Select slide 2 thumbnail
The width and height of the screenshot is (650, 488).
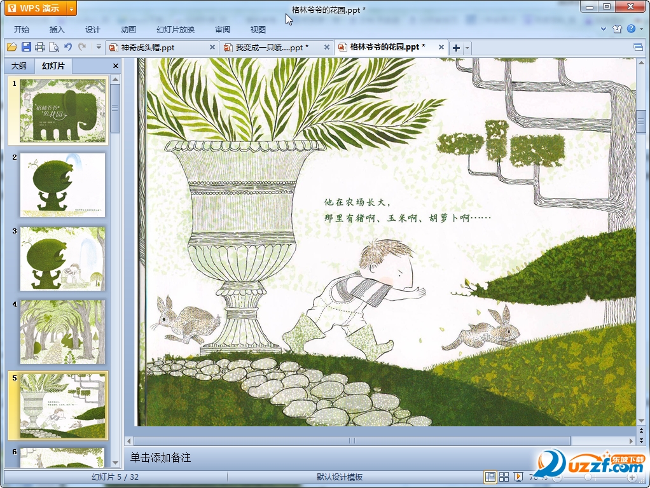point(62,185)
